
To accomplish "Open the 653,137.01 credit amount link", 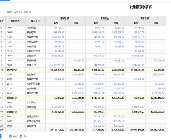I will tap(119, 84).
